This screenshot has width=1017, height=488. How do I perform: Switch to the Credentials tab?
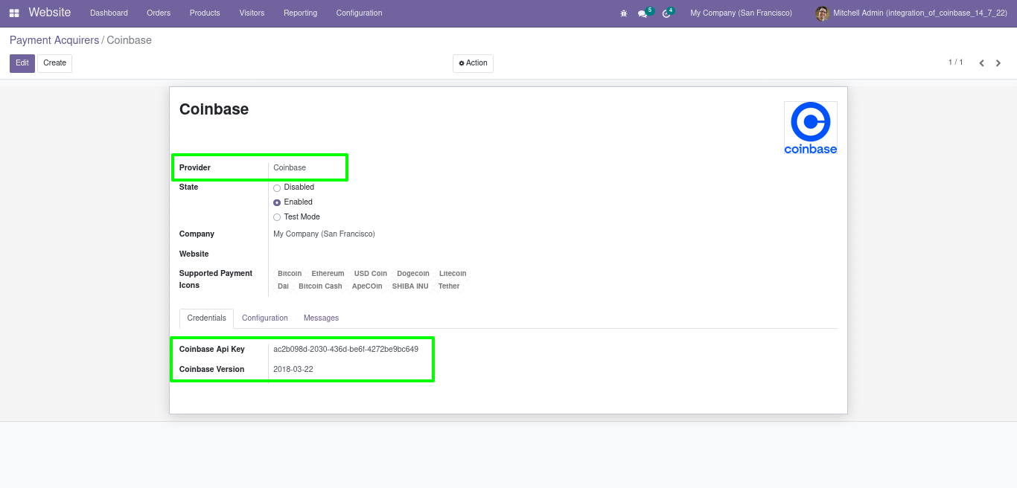click(x=206, y=318)
